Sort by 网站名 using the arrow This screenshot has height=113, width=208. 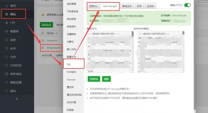(x=57, y=33)
